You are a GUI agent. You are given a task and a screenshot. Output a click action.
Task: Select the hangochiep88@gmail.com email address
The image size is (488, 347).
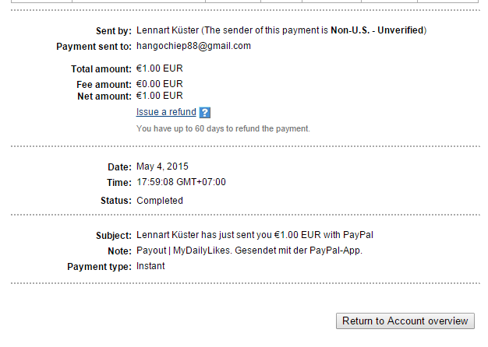(x=193, y=46)
